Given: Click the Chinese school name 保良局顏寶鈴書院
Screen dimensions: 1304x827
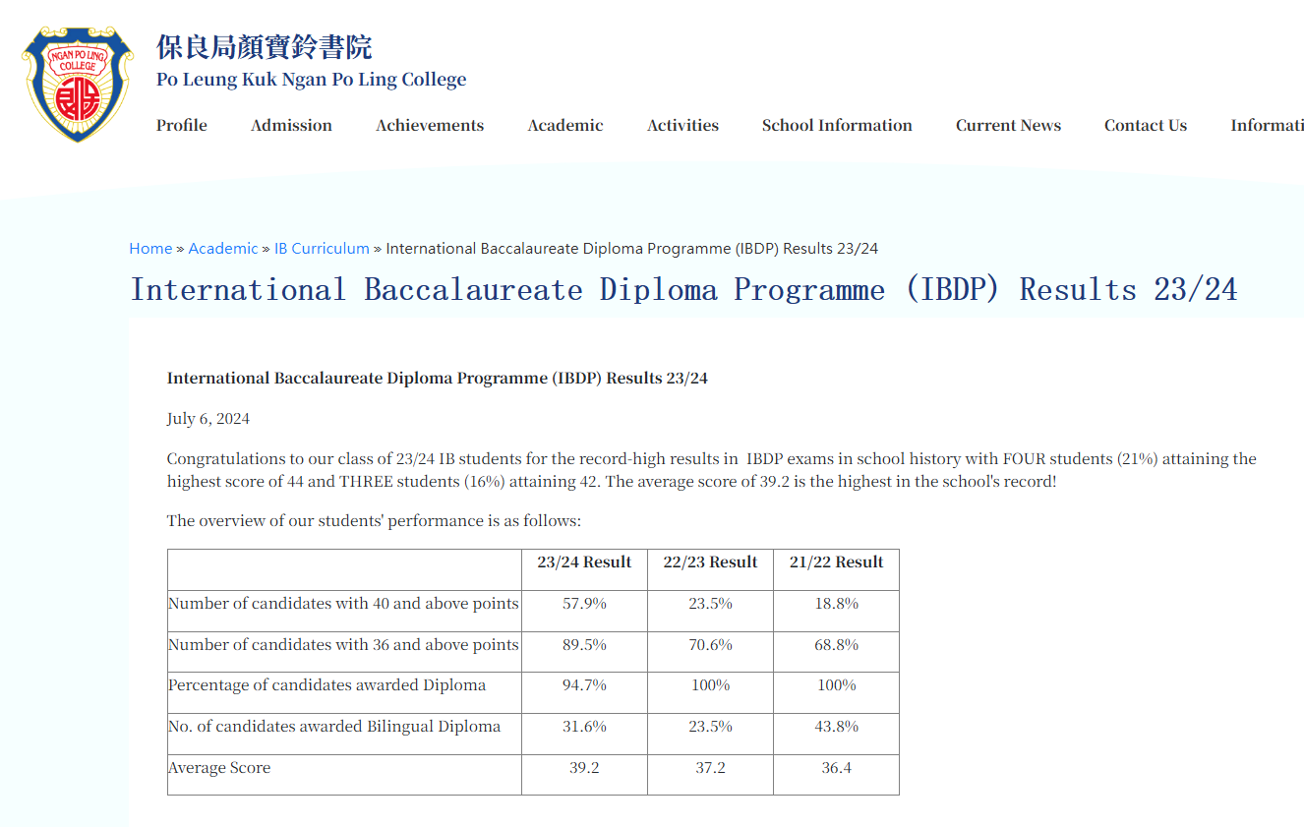Looking at the screenshot, I should pyautogui.click(x=265, y=46).
